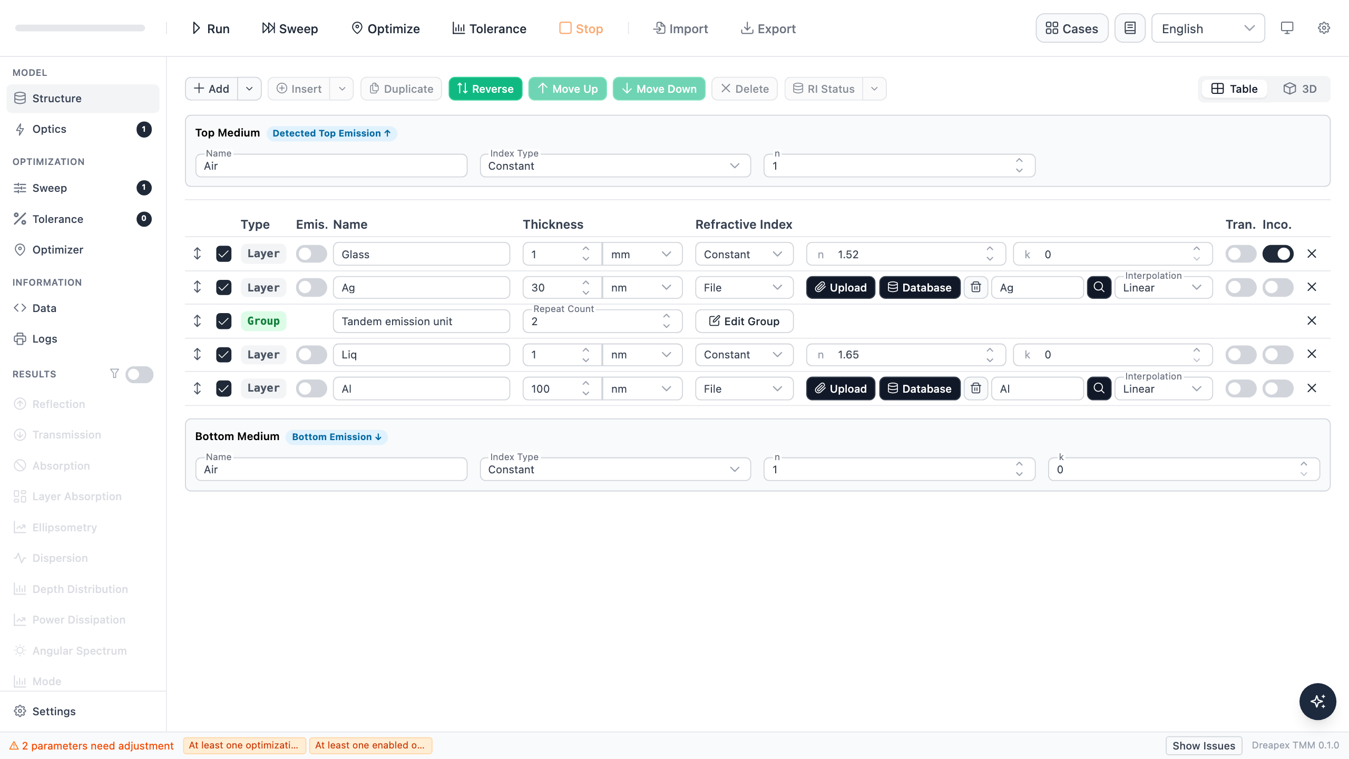This screenshot has height=759, width=1349.
Task: Open the Glass thickness unit mm dropdown
Action: pos(642,254)
